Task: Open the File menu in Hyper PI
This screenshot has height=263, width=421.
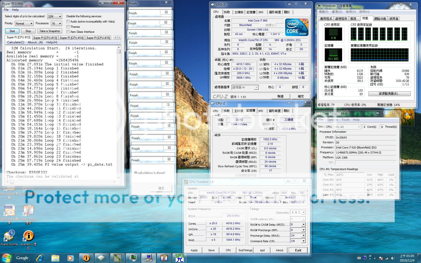Action: point(6,10)
